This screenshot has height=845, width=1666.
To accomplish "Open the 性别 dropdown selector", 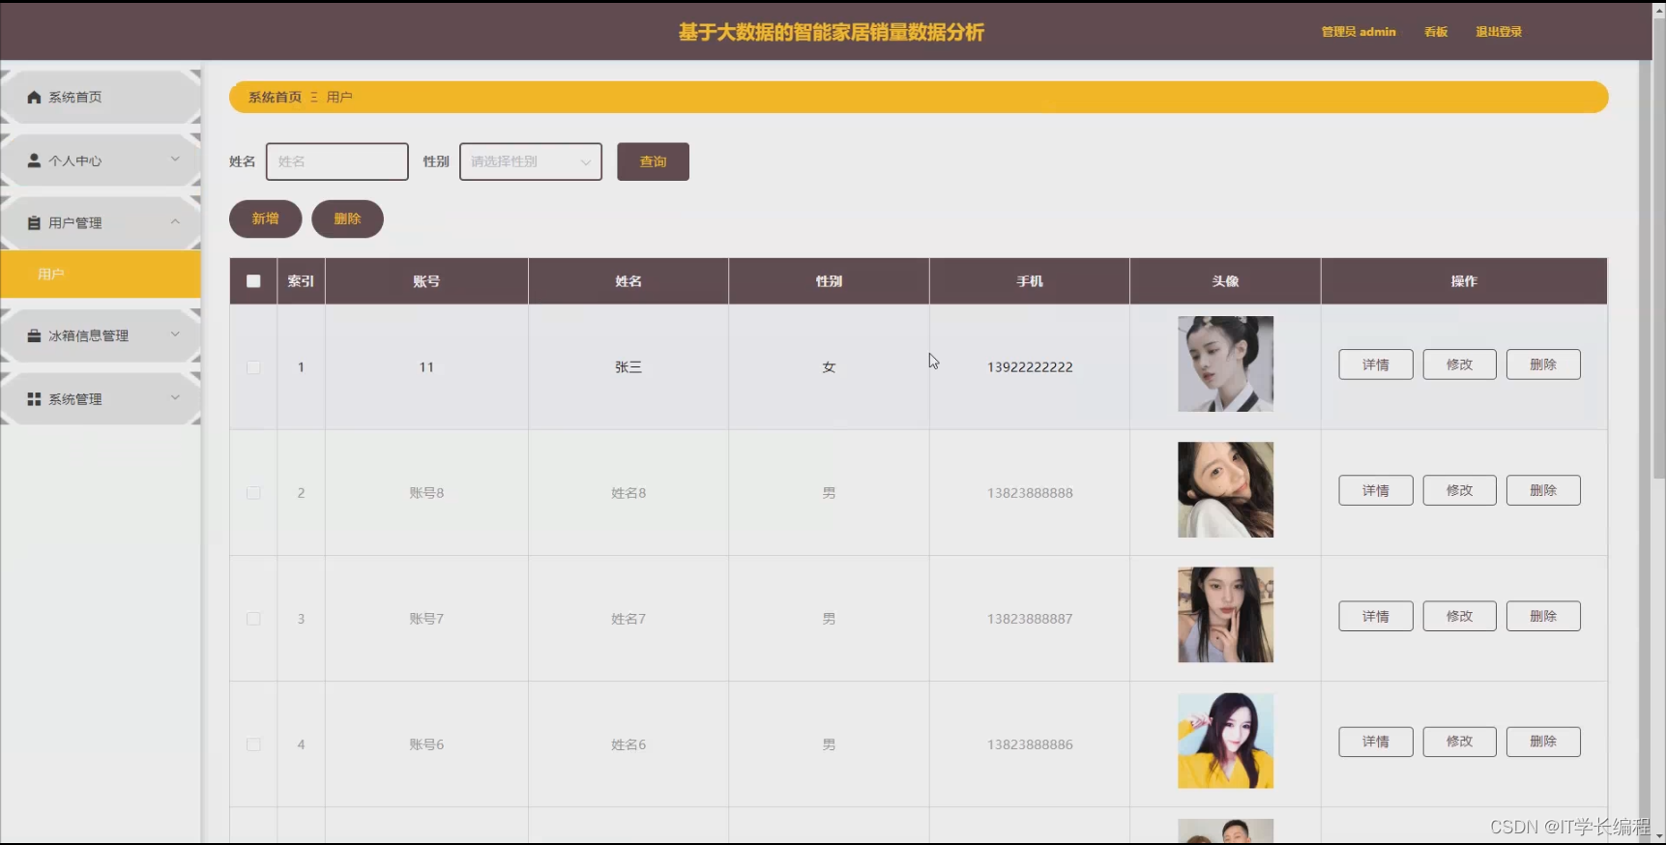I will pyautogui.click(x=531, y=161).
